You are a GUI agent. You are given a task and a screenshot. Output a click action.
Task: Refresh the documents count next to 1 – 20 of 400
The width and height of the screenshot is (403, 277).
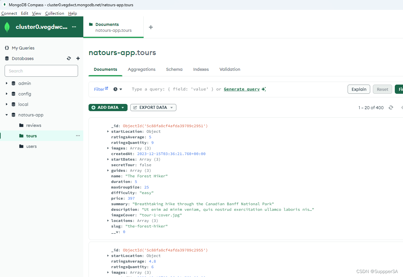[391, 108]
